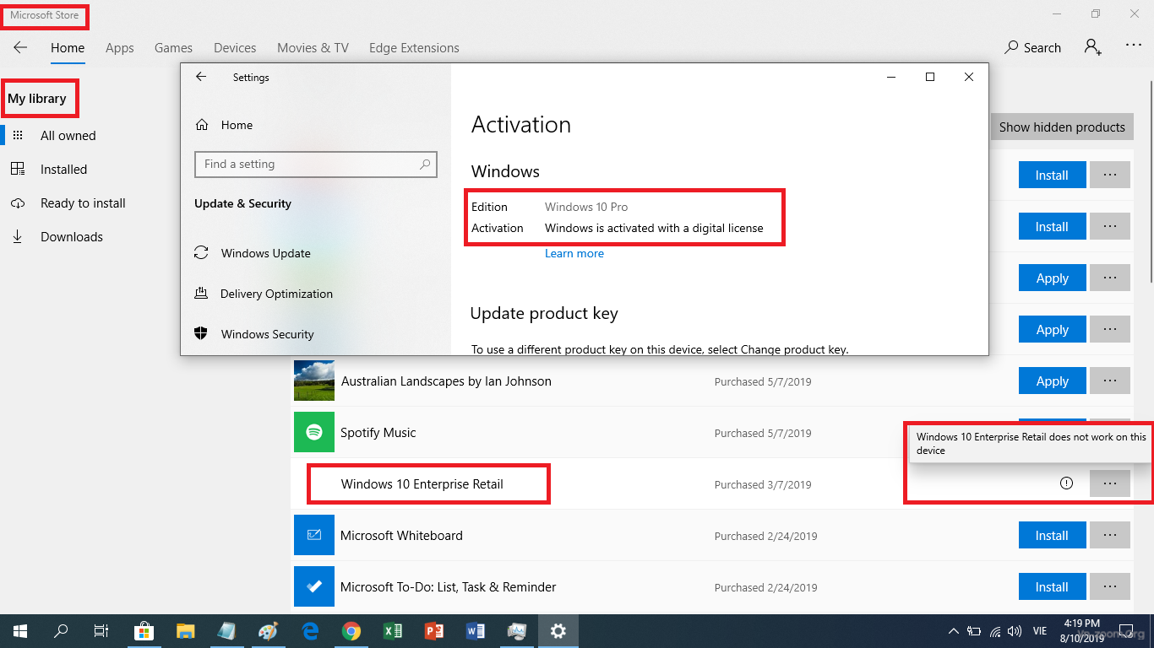Install Microsoft To-Do with its Install button
1154x648 pixels.
(x=1052, y=587)
